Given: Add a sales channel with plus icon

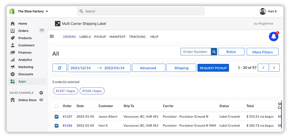Looking at the screenshot, I should point(41,93).
